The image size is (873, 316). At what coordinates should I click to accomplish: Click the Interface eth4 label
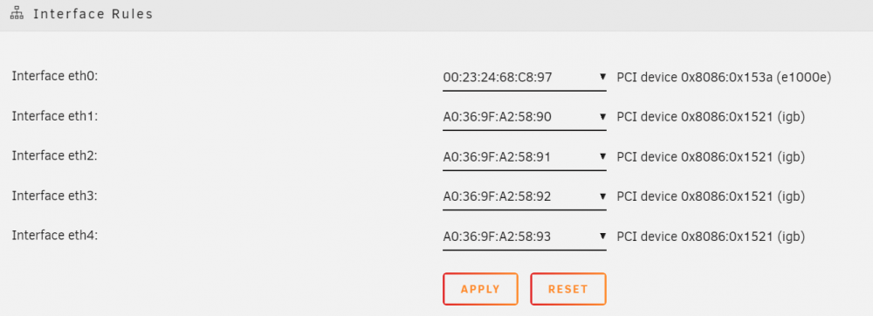(x=54, y=236)
